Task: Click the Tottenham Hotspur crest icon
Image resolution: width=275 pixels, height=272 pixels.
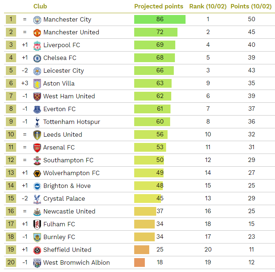Action: (x=37, y=122)
